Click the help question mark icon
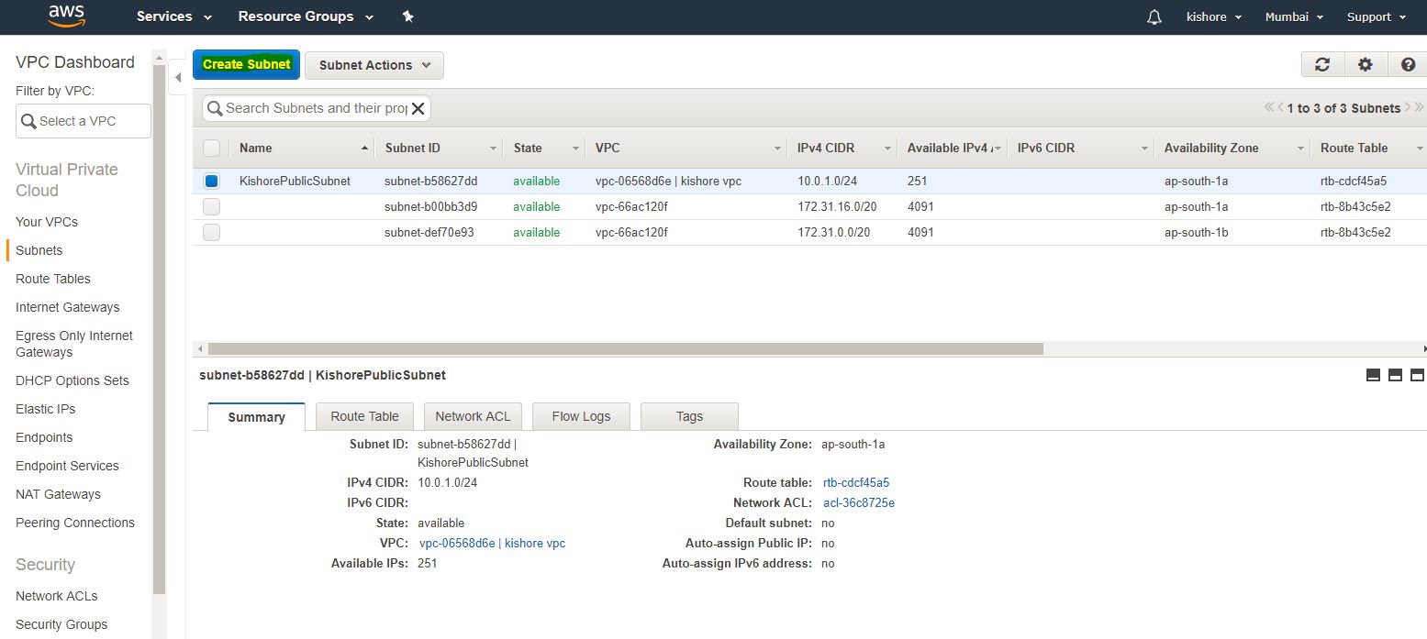This screenshot has height=639, width=1427. click(x=1408, y=64)
